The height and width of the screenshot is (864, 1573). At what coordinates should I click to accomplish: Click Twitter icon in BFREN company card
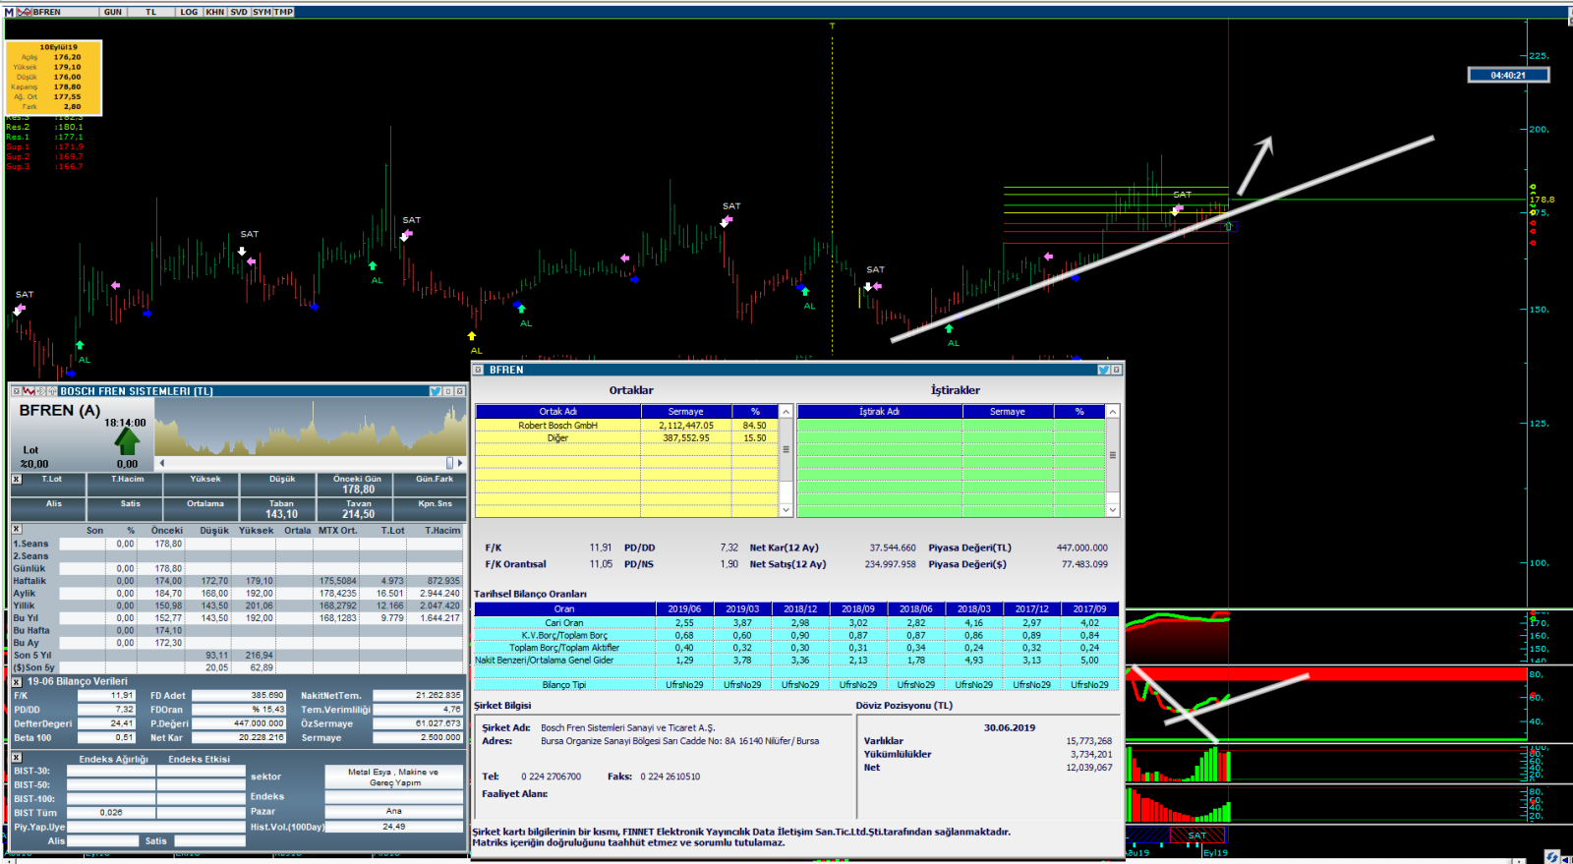[1103, 371]
